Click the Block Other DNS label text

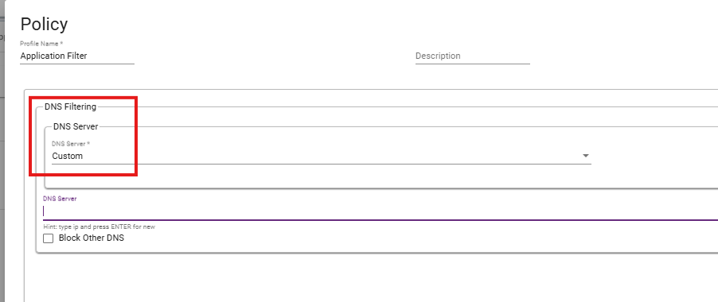[x=91, y=238]
